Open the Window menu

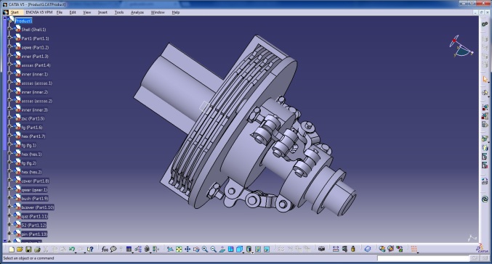coord(158,12)
